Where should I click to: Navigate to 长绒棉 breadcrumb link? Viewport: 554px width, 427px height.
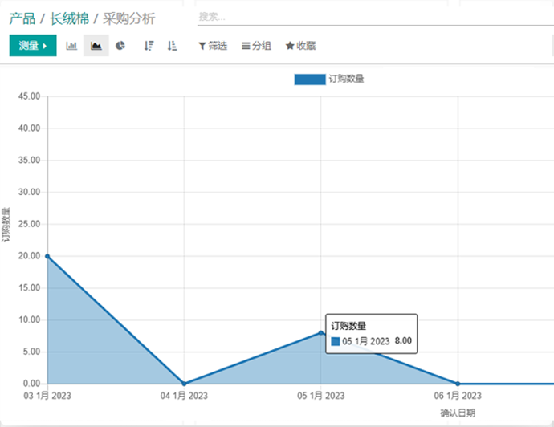(69, 18)
